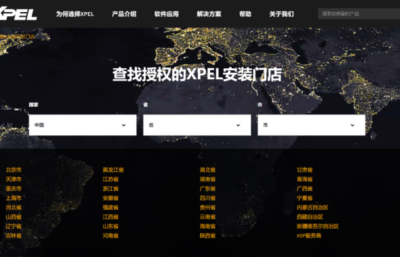Viewport: 400px width, 257px height.
Task: Open 安徽省 link
Action: coord(111,198)
